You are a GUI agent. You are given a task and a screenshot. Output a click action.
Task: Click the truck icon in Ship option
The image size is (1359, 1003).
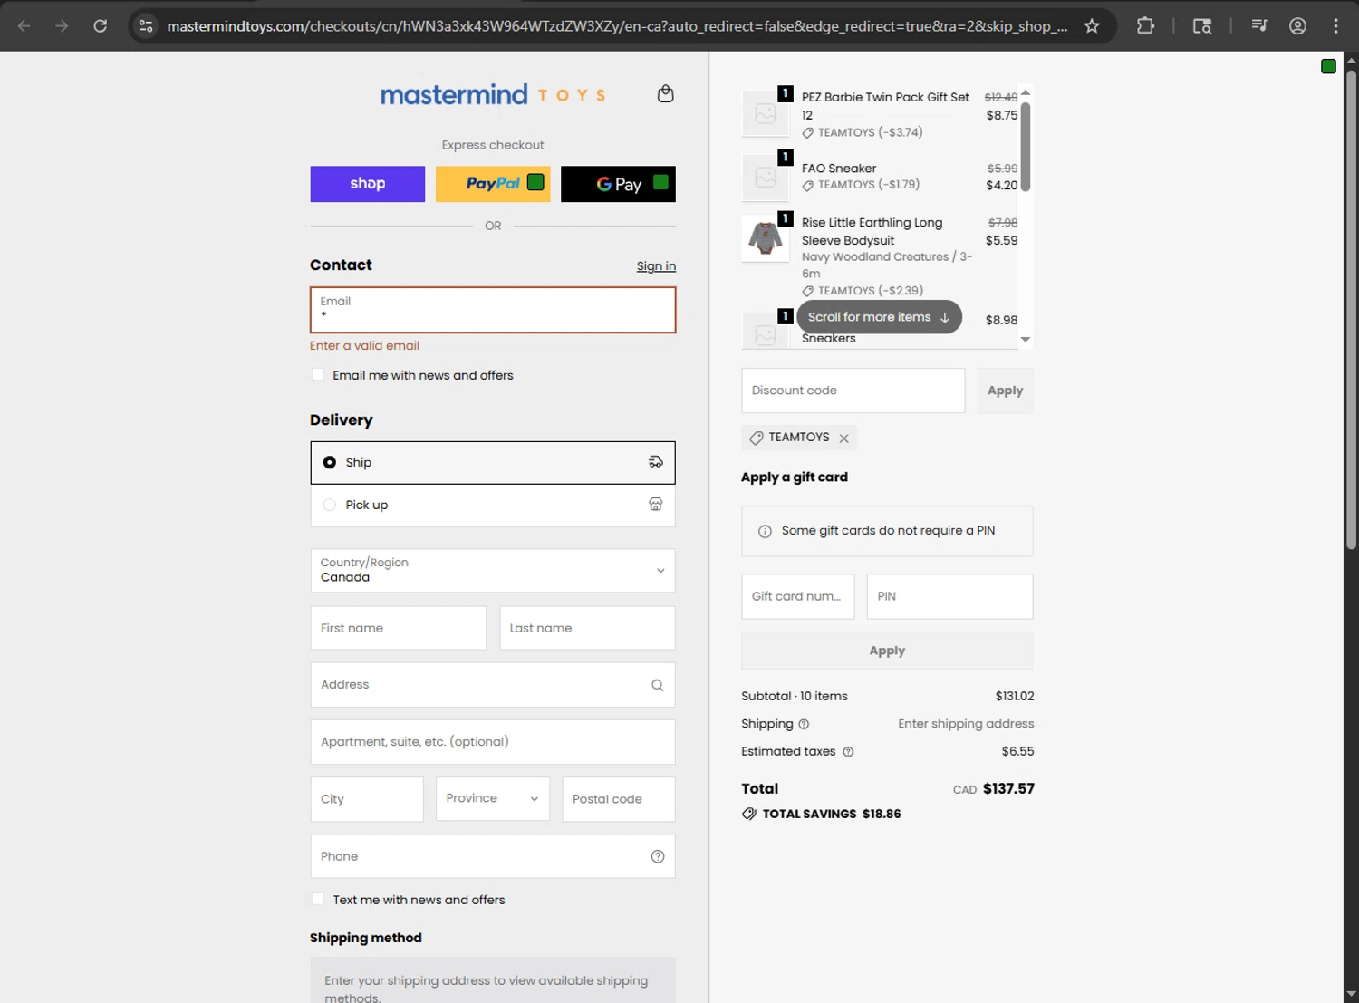(x=656, y=462)
